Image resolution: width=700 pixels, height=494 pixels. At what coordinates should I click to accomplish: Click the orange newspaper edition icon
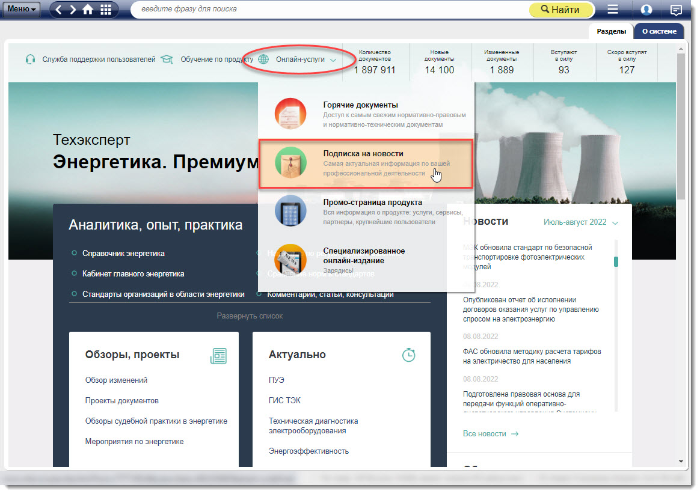click(x=290, y=260)
